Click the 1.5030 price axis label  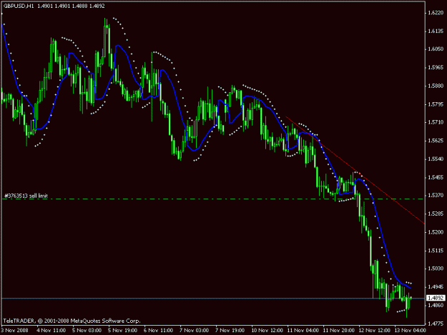[x=436, y=269]
